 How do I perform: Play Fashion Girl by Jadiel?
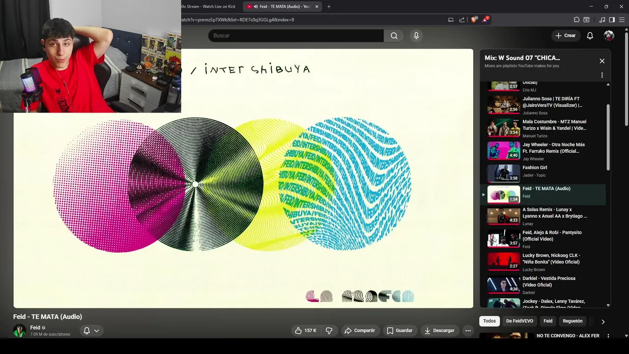[543, 173]
